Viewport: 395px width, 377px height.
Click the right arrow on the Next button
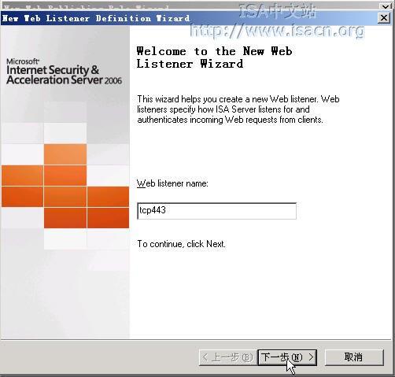(x=311, y=357)
